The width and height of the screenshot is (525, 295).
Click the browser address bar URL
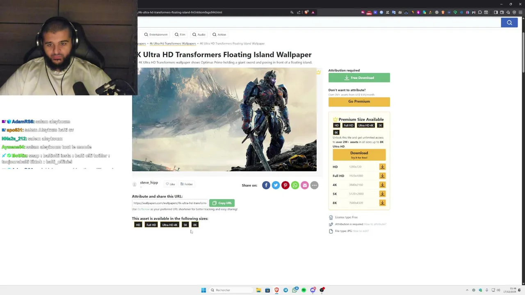(x=180, y=12)
